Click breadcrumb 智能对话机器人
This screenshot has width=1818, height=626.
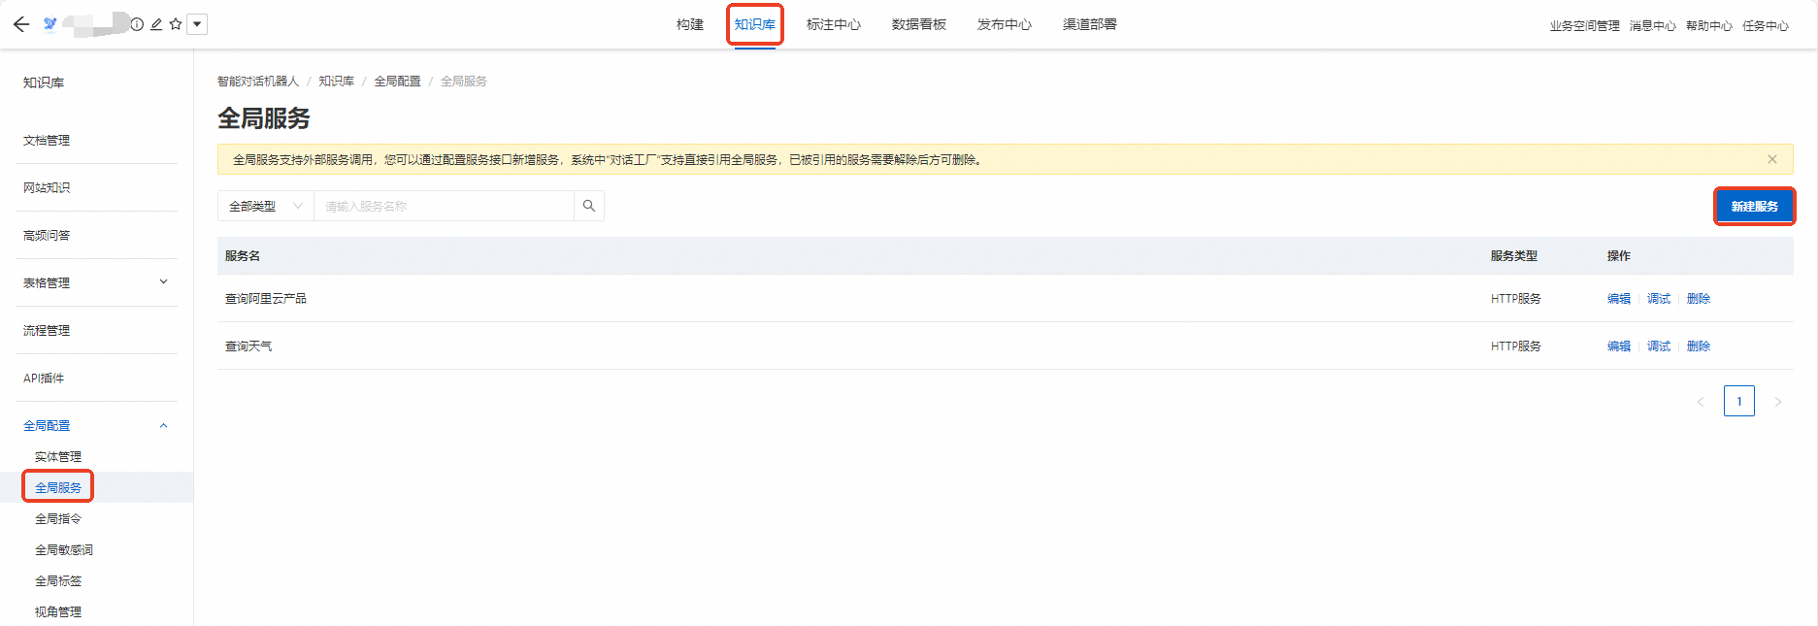(x=258, y=82)
